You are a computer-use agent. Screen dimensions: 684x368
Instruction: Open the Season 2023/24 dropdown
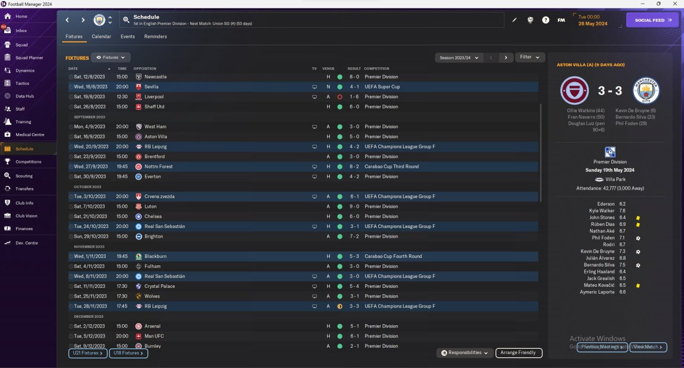pyautogui.click(x=459, y=58)
